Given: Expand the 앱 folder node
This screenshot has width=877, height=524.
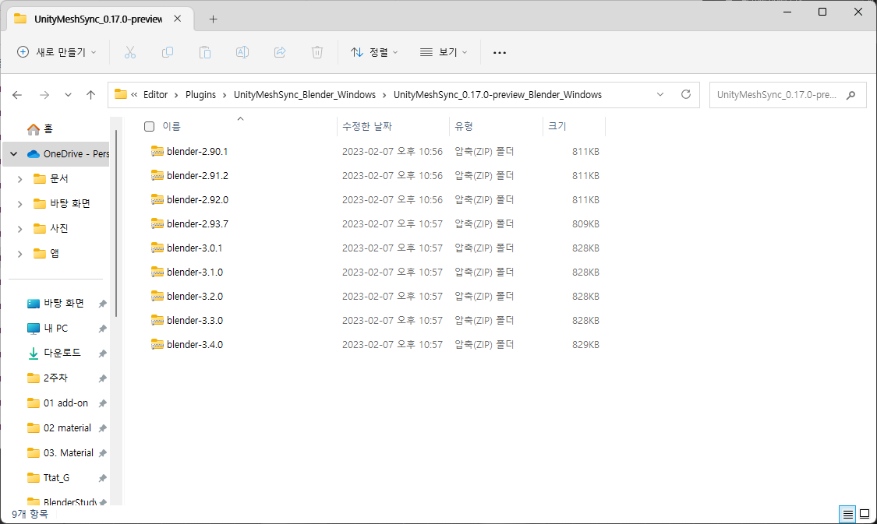Looking at the screenshot, I should pyautogui.click(x=19, y=254).
